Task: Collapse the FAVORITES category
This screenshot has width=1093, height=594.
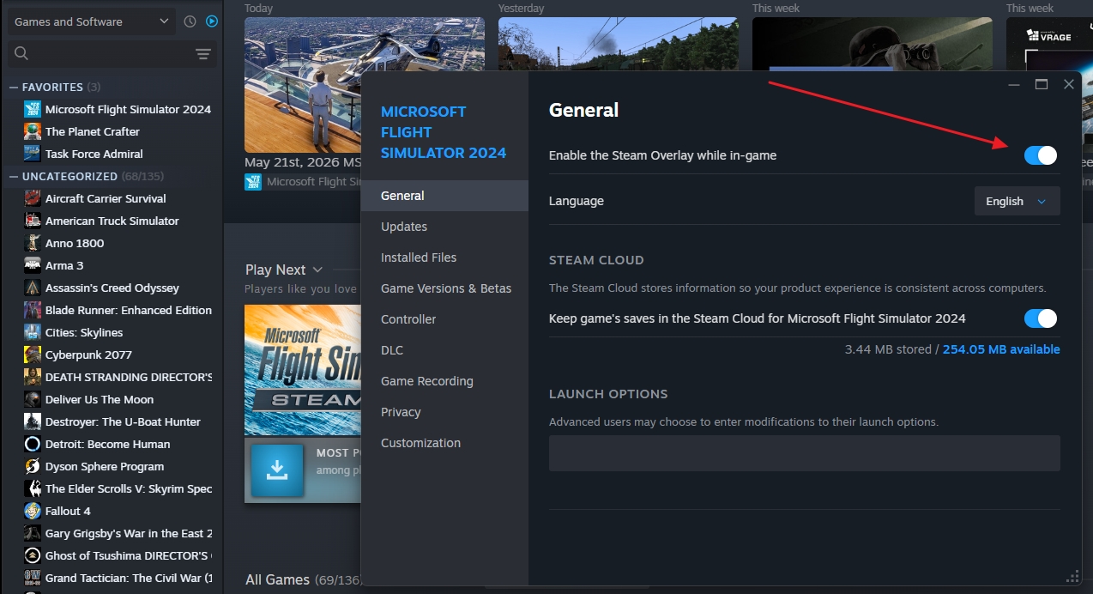Action: (14, 87)
